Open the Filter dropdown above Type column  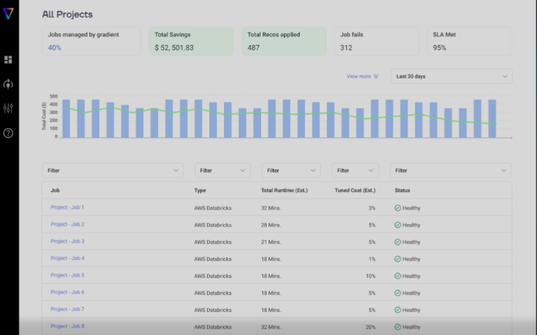(223, 170)
